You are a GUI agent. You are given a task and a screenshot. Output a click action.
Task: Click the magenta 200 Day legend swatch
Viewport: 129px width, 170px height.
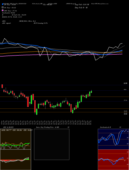pyautogui.click(x=3, y=10)
